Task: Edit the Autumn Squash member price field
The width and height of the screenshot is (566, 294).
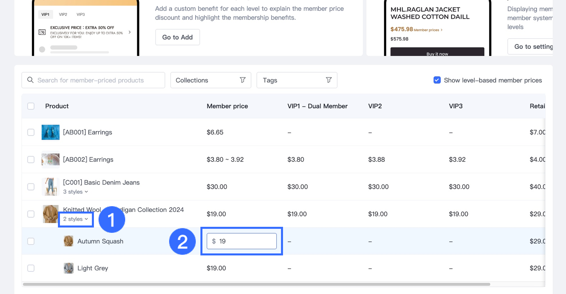Action: pos(246,241)
